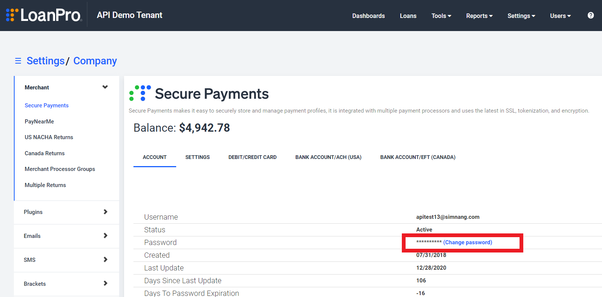The width and height of the screenshot is (602, 297).
Task: Click the API Demo Tenant title
Action: [130, 15]
